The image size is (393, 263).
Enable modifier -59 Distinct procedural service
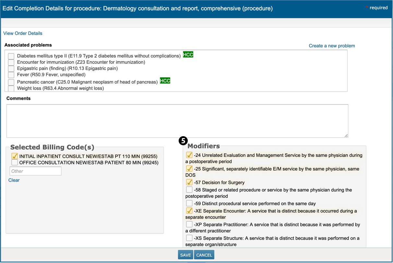click(x=189, y=203)
